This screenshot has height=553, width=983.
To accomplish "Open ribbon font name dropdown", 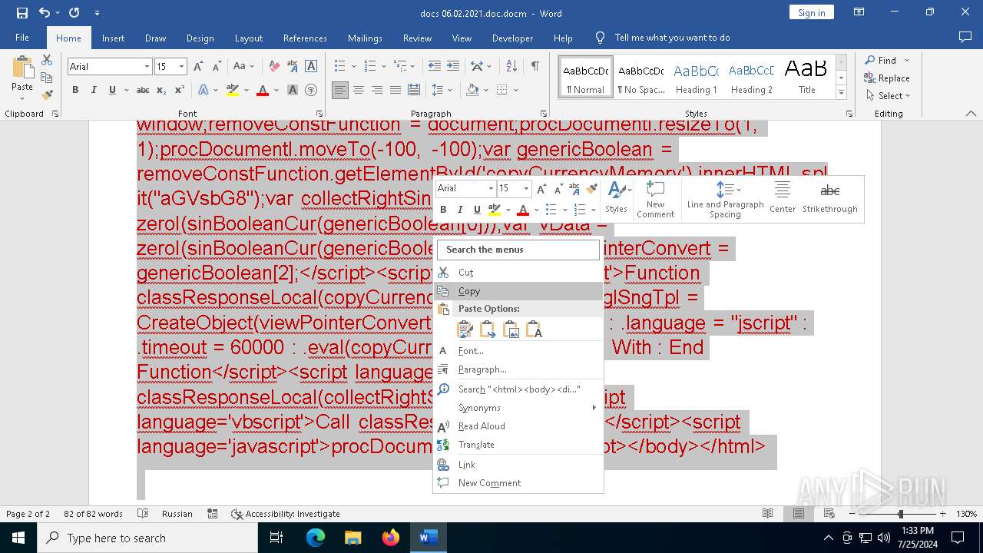I will click(147, 67).
